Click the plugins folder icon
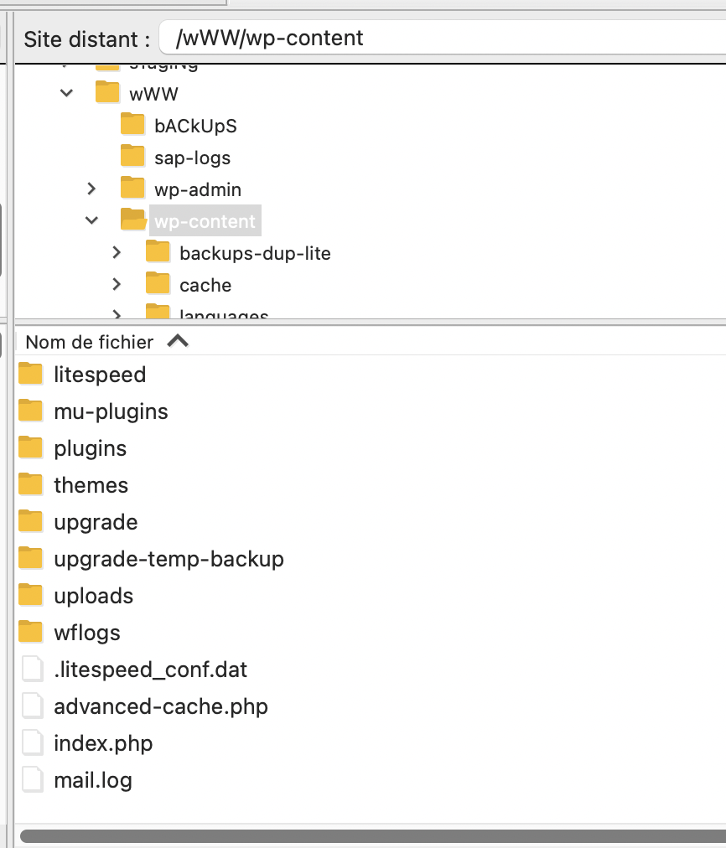Viewport: 726px width, 848px height. click(x=30, y=447)
